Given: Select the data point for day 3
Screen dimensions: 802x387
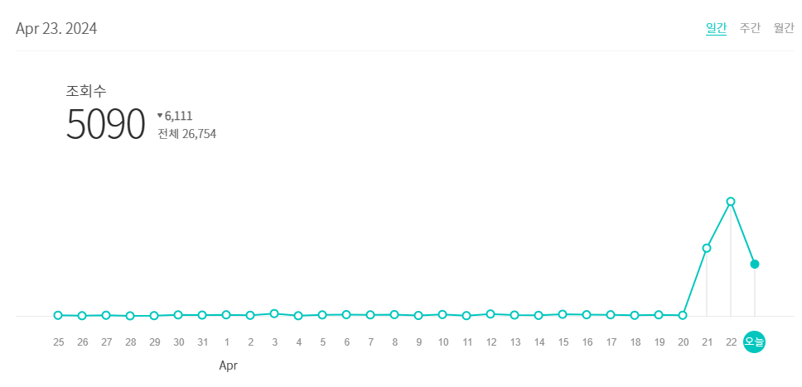Looking at the screenshot, I should pyautogui.click(x=274, y=314).
